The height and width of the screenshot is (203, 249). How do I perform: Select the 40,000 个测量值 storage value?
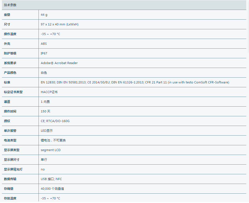click(x=52, y=189)
